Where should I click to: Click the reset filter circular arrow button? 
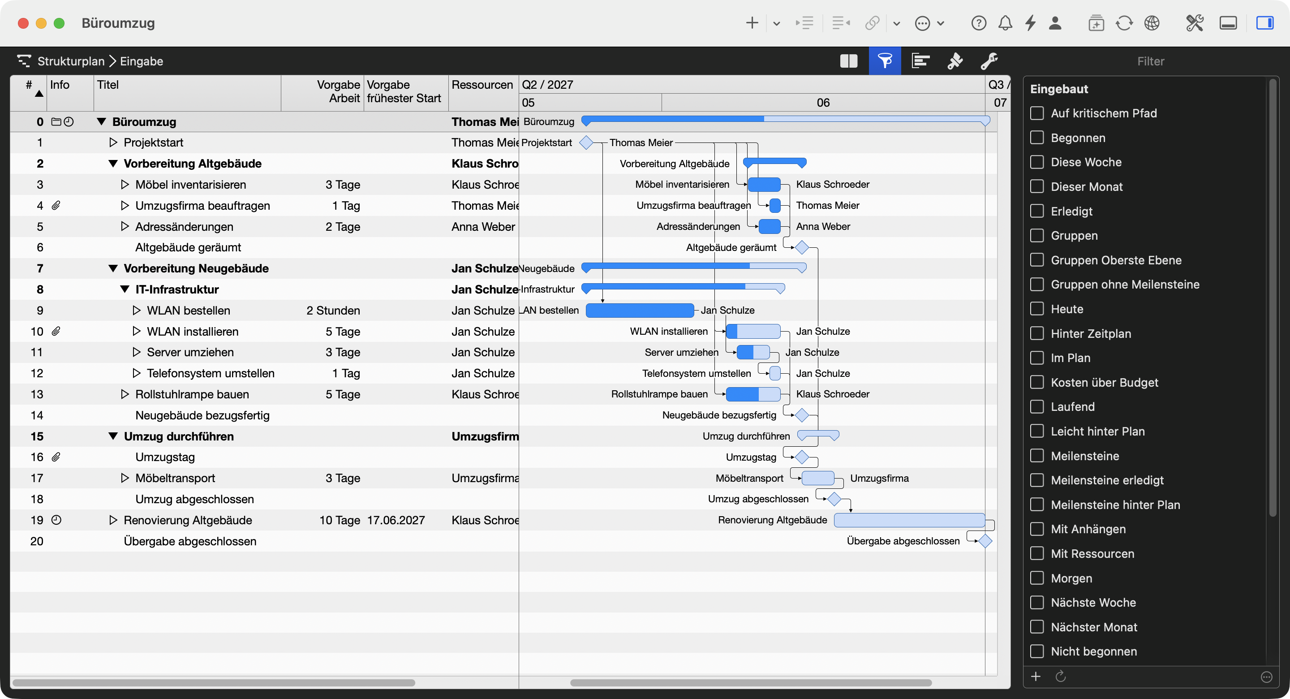1060,677
